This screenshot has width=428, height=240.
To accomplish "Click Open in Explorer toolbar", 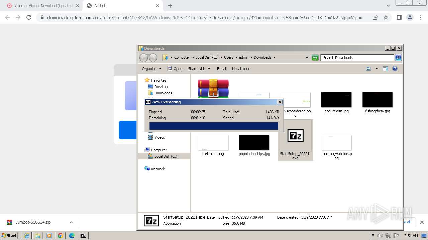I will (175, 69).
